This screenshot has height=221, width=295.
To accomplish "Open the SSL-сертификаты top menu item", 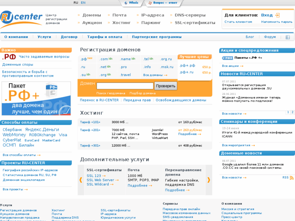I will click(x=195, y=23).
